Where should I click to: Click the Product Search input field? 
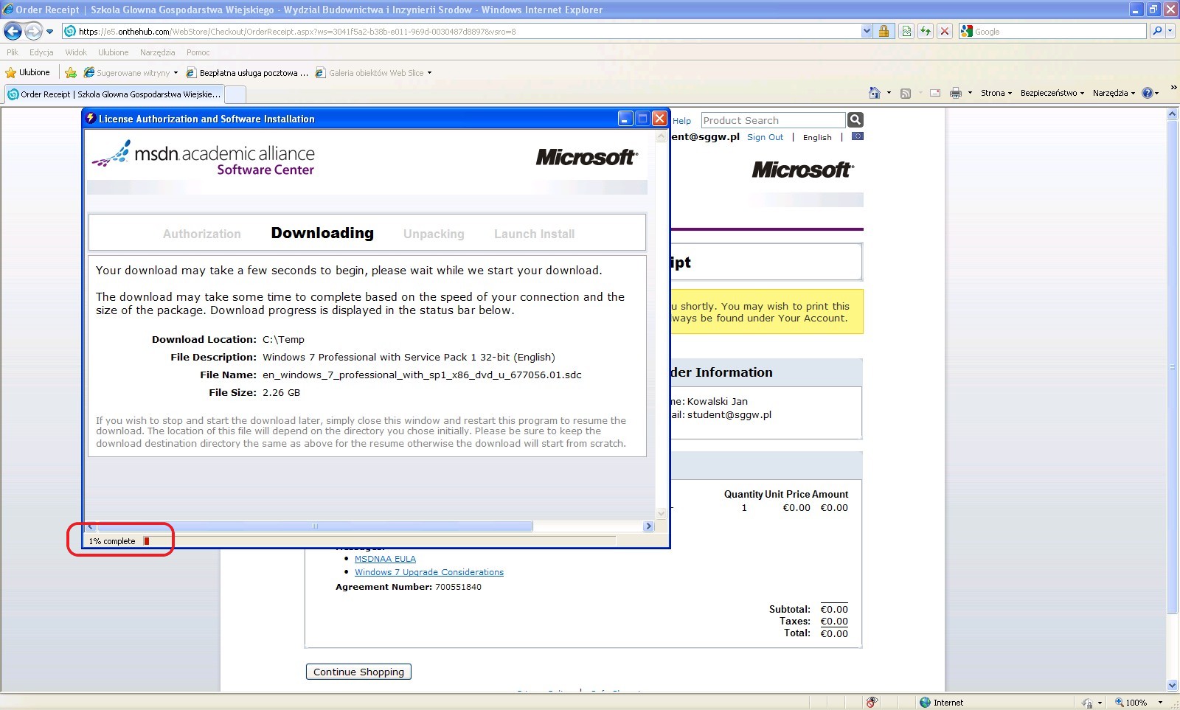pyautogui.click(x=773, y=120)
